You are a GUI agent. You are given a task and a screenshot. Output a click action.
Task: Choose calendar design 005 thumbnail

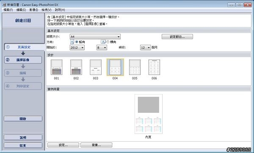135,67
